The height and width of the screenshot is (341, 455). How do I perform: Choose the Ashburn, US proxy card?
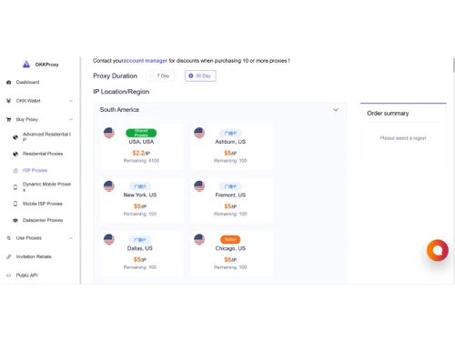click(x=232, y=146)
